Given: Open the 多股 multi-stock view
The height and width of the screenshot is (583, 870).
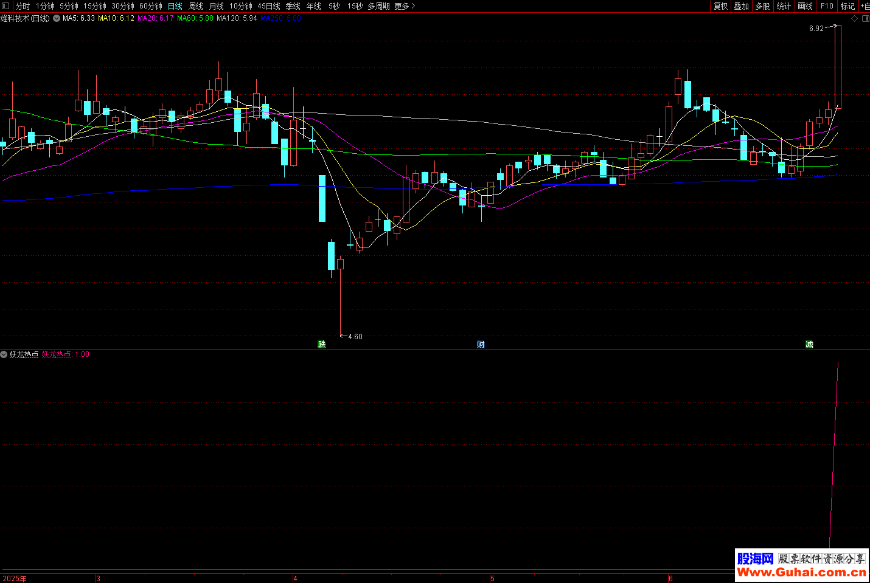Looking at the screenshot, I should point(763,6).
